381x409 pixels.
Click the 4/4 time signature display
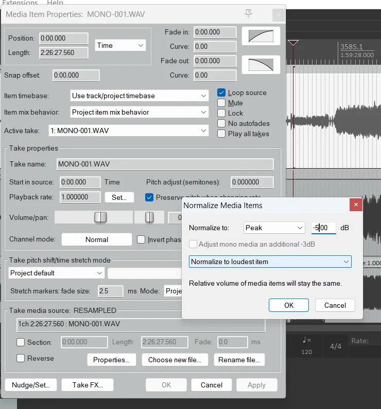[335, 346]
